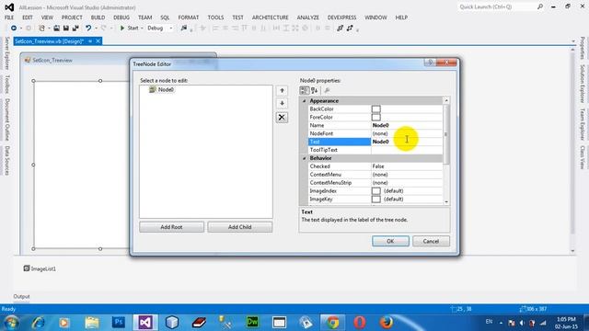Click the ImageList1 component in the tray
This screenshot has width=589, height=331.
(x=40, y=268)
